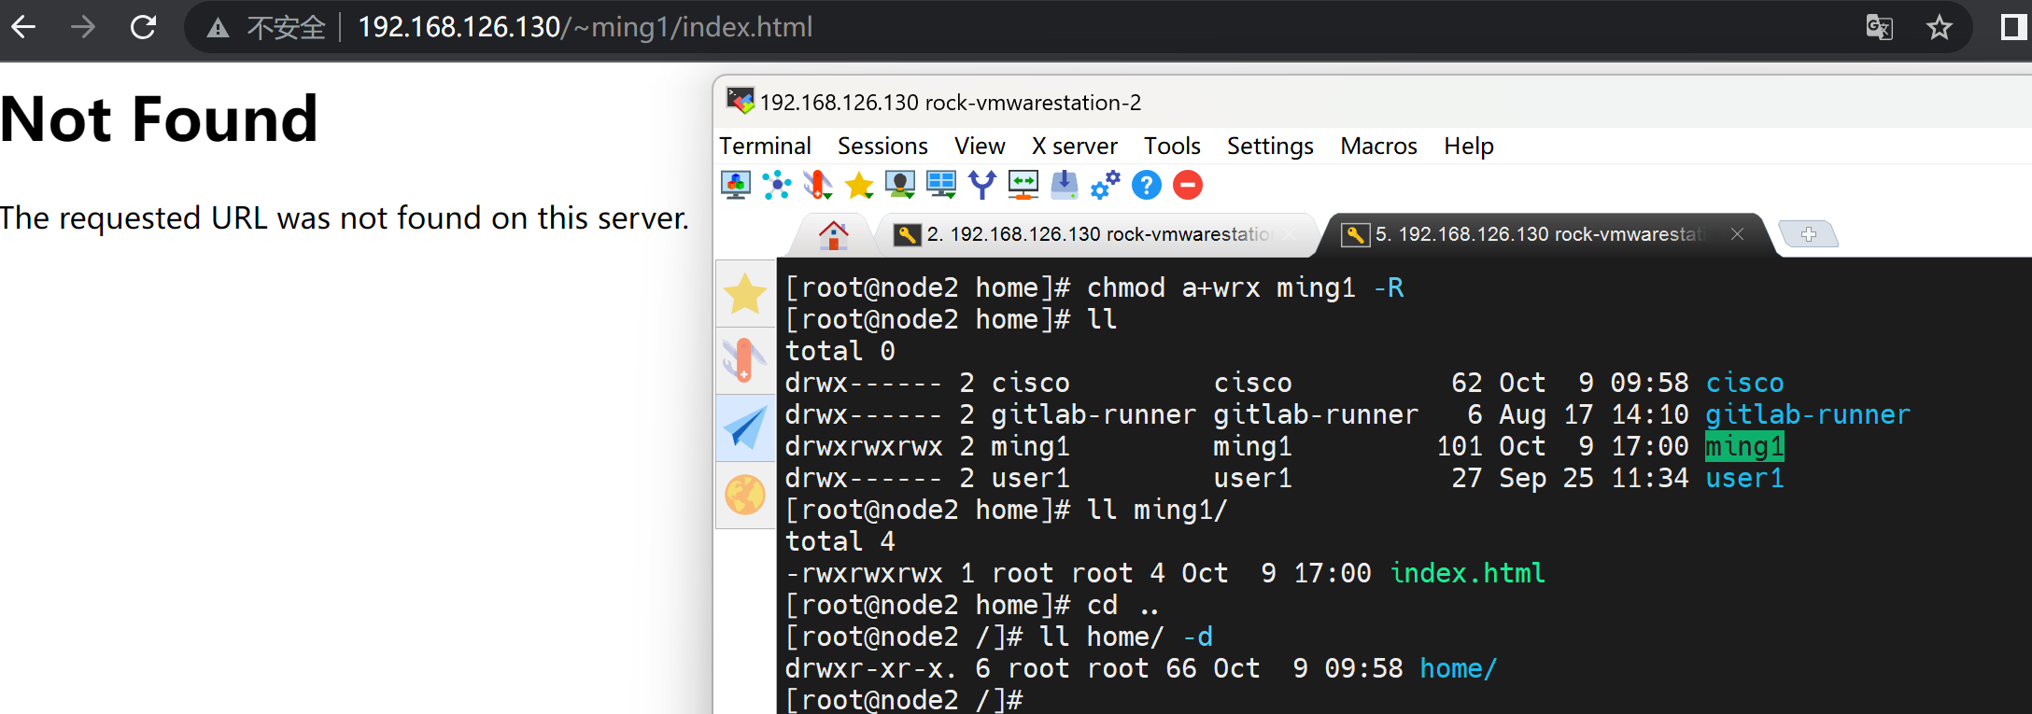Open the Macros menu

pyautogui.click(x=1378, y=147)
